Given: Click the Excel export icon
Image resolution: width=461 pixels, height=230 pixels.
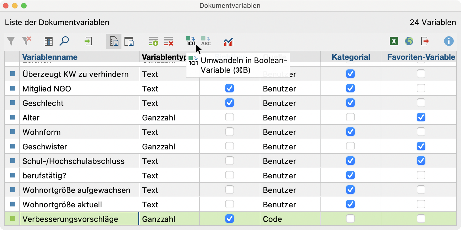Looking at the screenshot, I should [394, 41].
